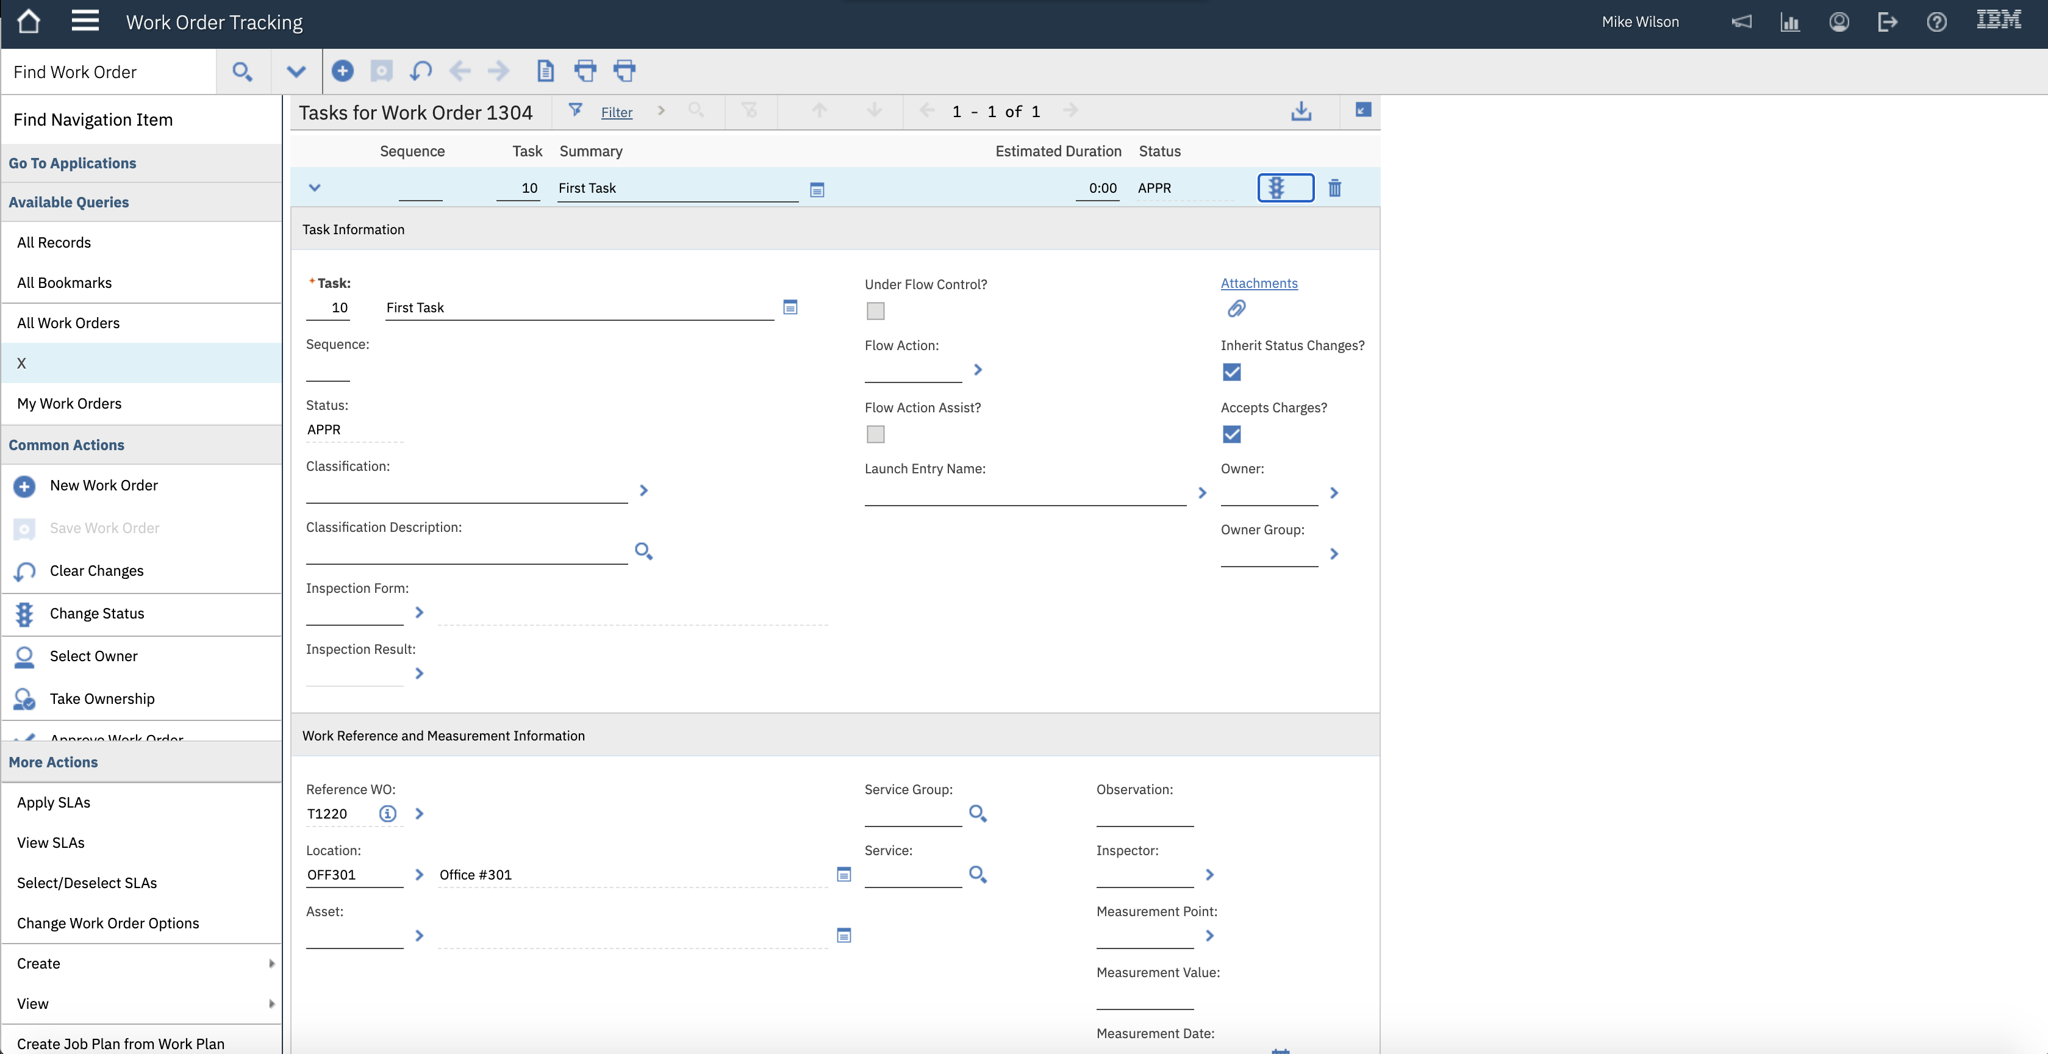Viewport: 2048px width, 1054px height.
Task: Open the Attachments paperclip icon
Action: tap(1236, 309)
